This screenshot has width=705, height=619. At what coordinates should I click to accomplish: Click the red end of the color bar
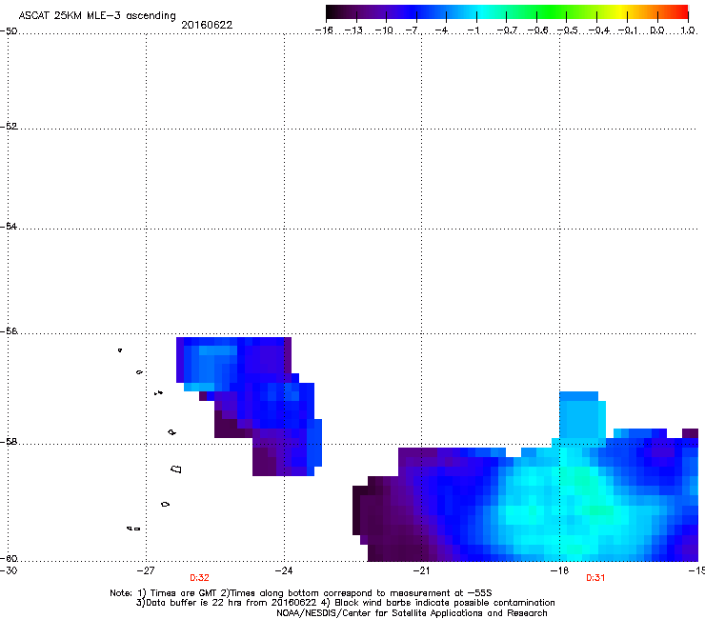[681, 12]
